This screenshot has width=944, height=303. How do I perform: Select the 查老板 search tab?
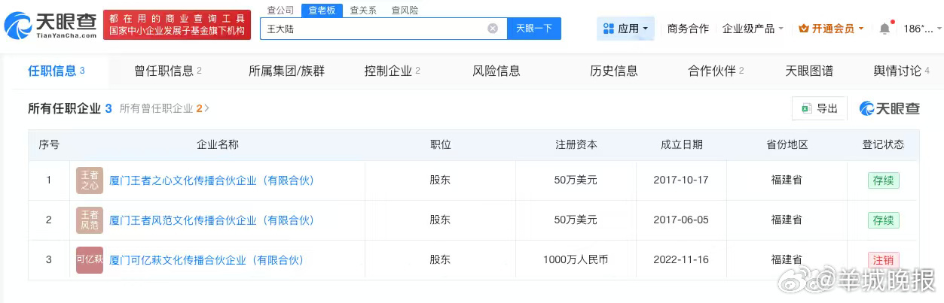322,11
